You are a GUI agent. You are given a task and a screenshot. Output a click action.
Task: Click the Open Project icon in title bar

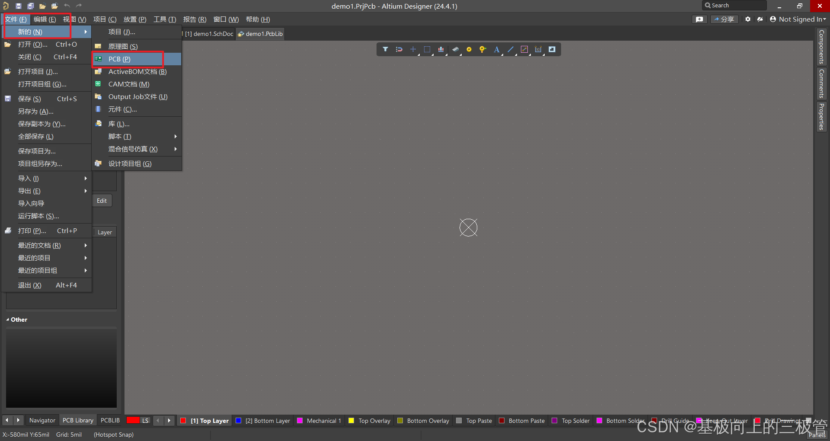click(x=54, y=6)
